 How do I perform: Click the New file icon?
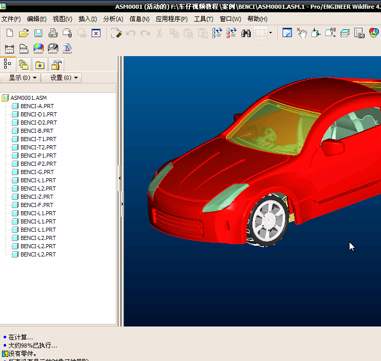pos(10,33)
